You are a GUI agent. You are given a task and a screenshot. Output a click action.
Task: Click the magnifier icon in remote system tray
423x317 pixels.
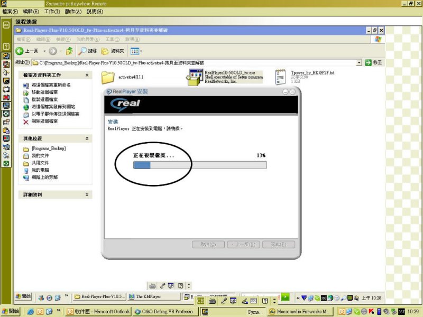click(x=343, y=298)
